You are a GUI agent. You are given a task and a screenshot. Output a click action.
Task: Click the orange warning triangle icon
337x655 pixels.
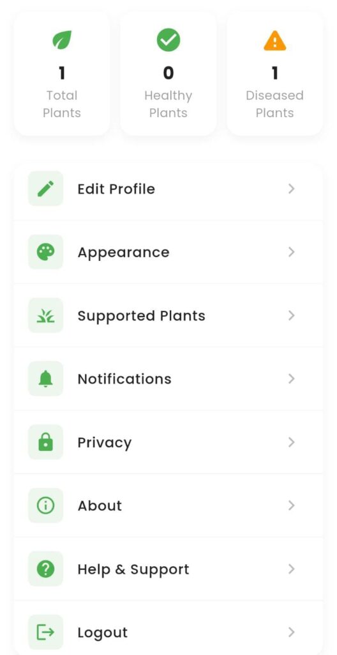[x=275, y=41]
